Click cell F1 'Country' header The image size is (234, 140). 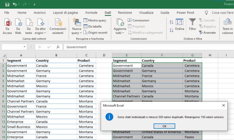[162, 60]
